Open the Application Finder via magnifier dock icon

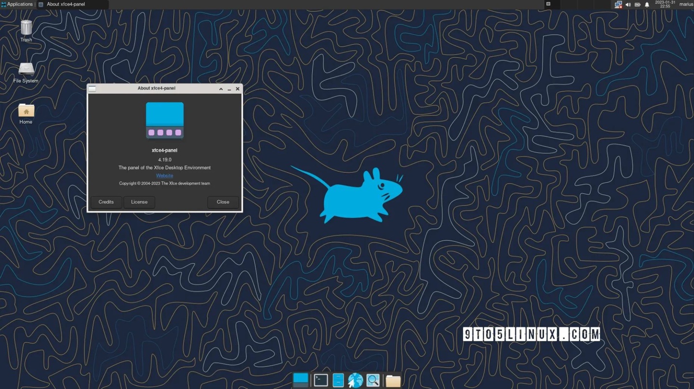373,380
